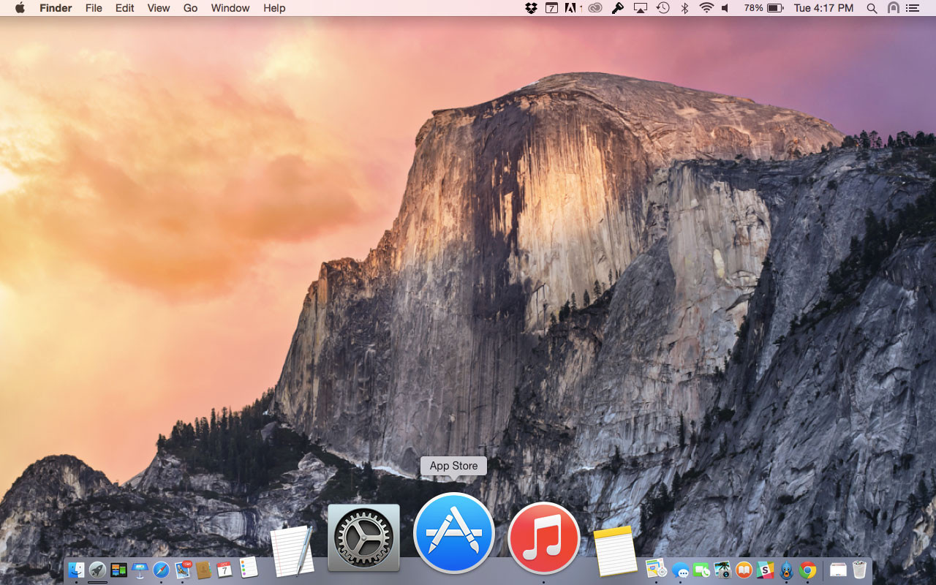The image size is (936, 585).
Task: Click the key icon in menu bar
Action: 617,8
